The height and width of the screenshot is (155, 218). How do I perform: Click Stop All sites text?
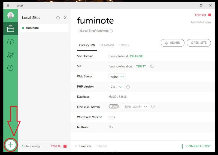tap(56, 146)
